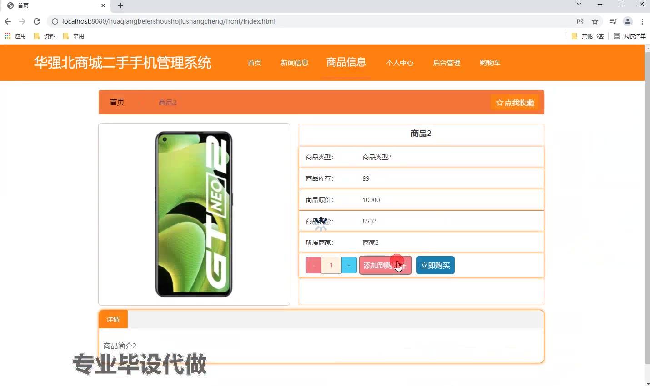Click the 商品原价: label
The height and width of the screenshot is (386, 650).
coord(320,200)
